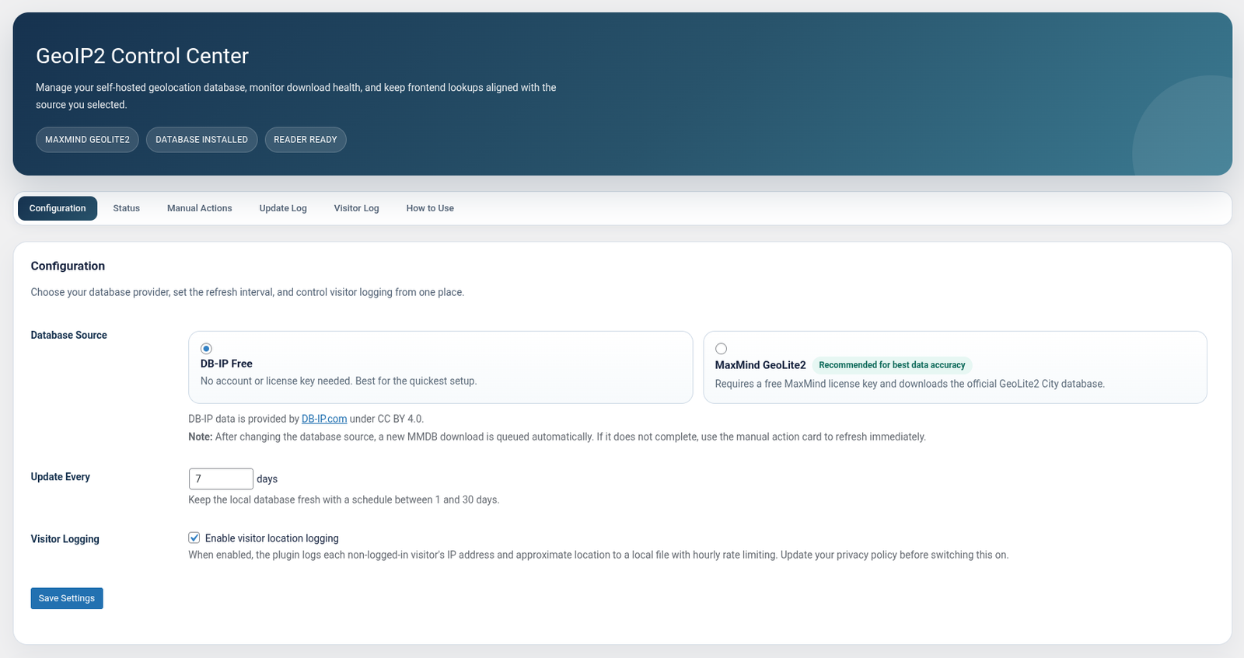Click the GeoIP2 Control Center heading
Image resolution: width=1244 pixels, height=658 pixels.
pos(142,56)
